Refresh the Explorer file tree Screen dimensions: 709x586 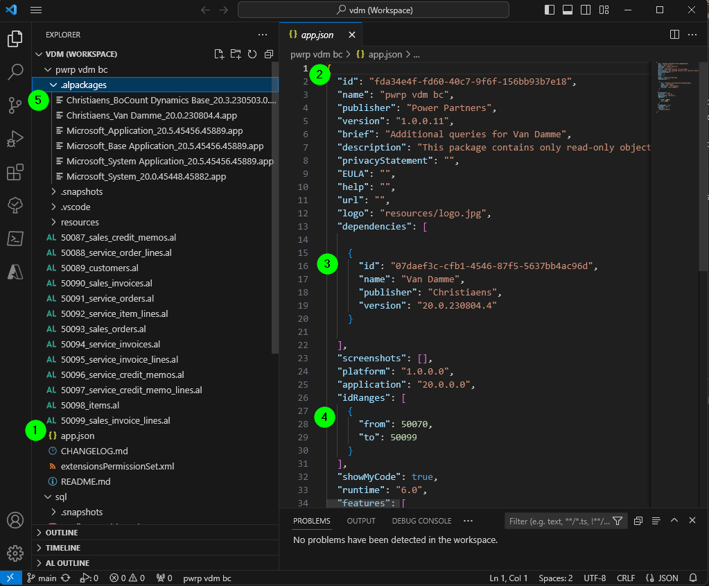252,54
